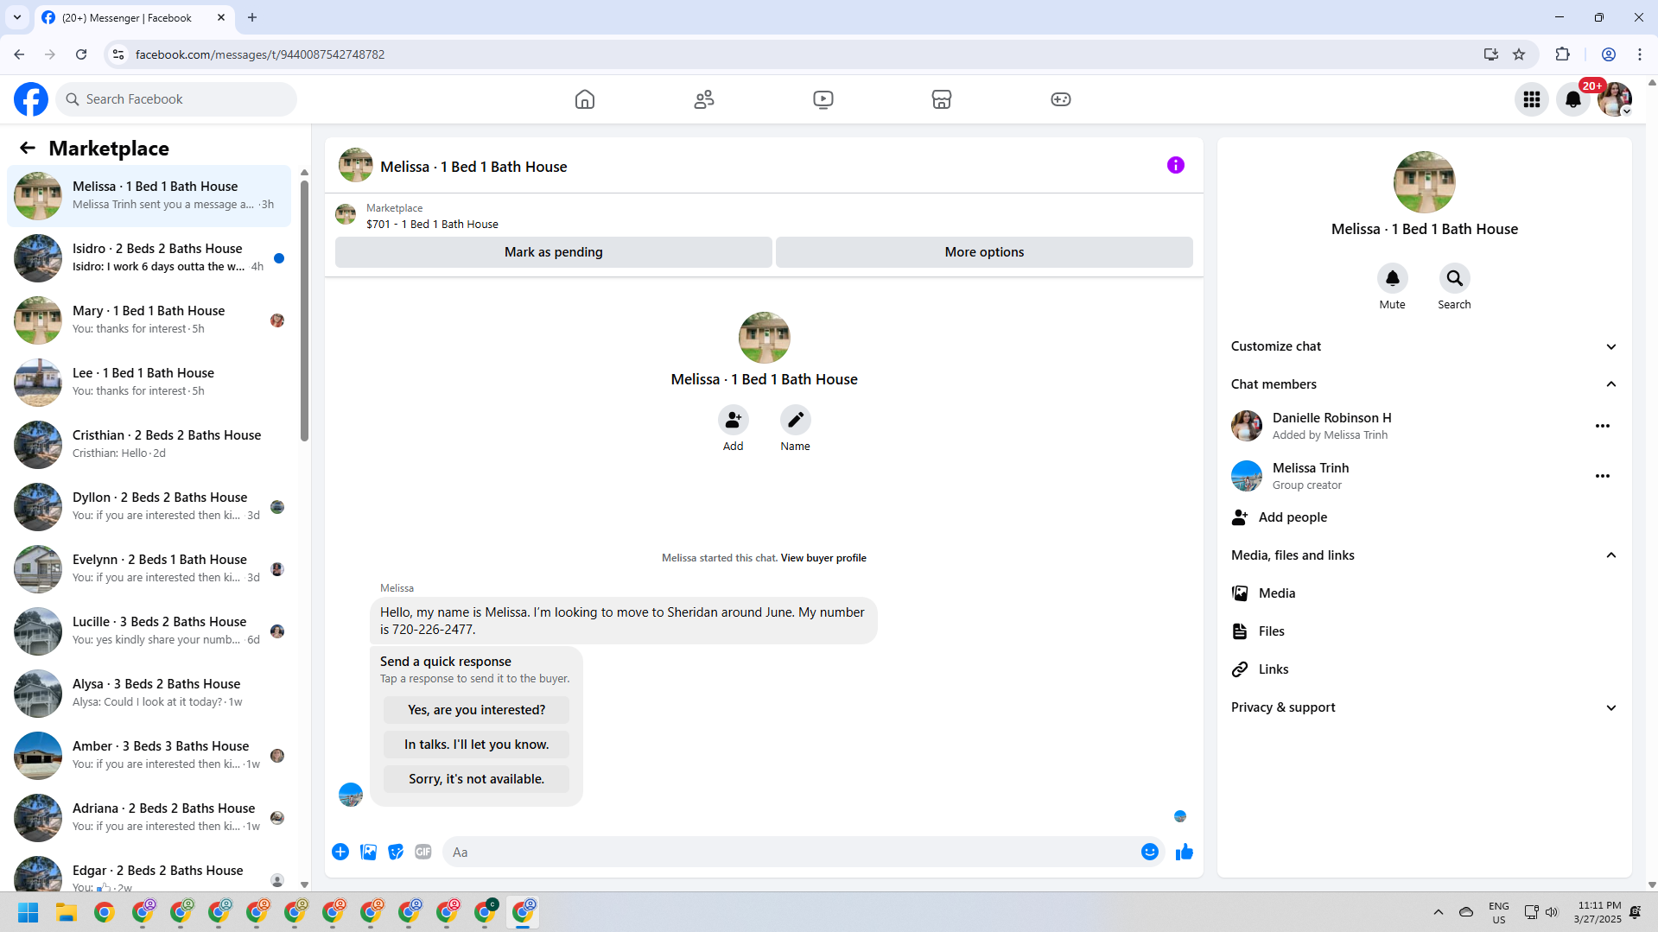Click the conversation list scrollbar

[x=304, y=311]
